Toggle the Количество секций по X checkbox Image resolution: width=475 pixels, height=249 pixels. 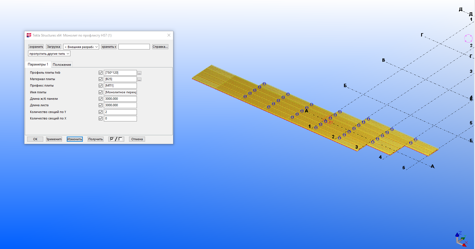point(100,119)
